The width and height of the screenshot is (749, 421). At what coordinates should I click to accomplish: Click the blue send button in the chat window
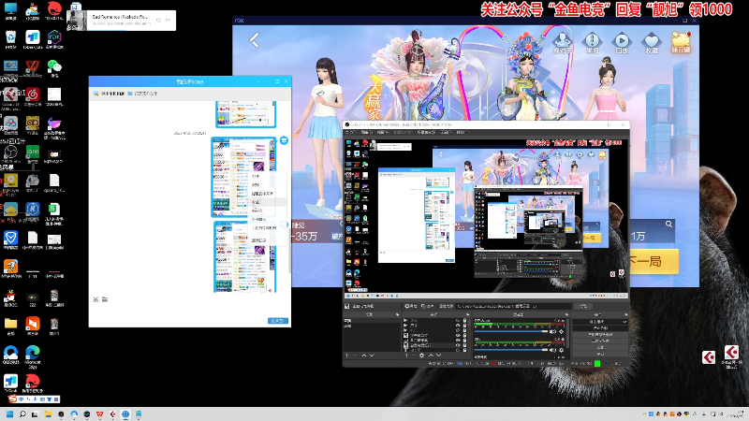[278, 321]
